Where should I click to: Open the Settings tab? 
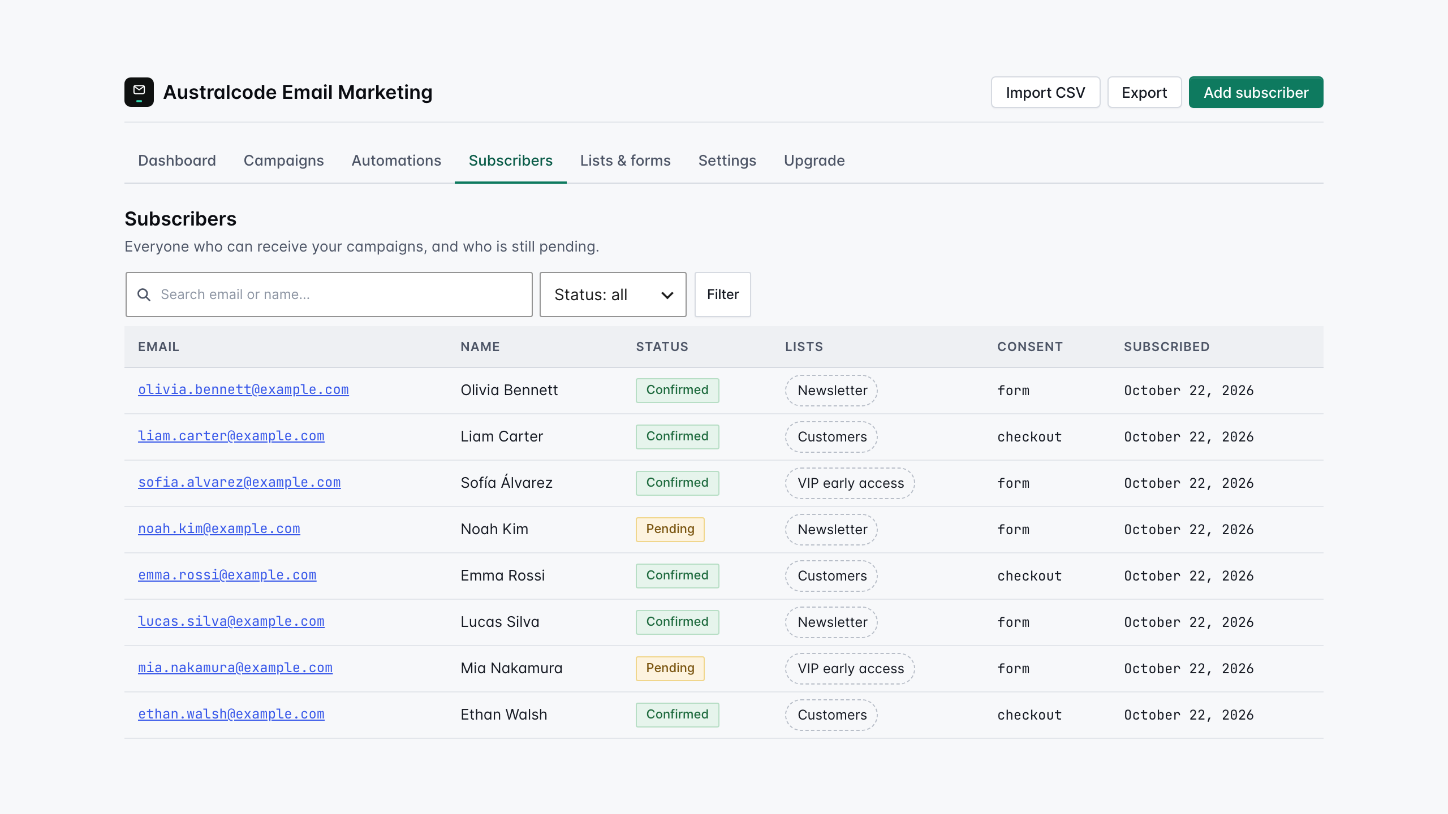click(x=727, y=161)
